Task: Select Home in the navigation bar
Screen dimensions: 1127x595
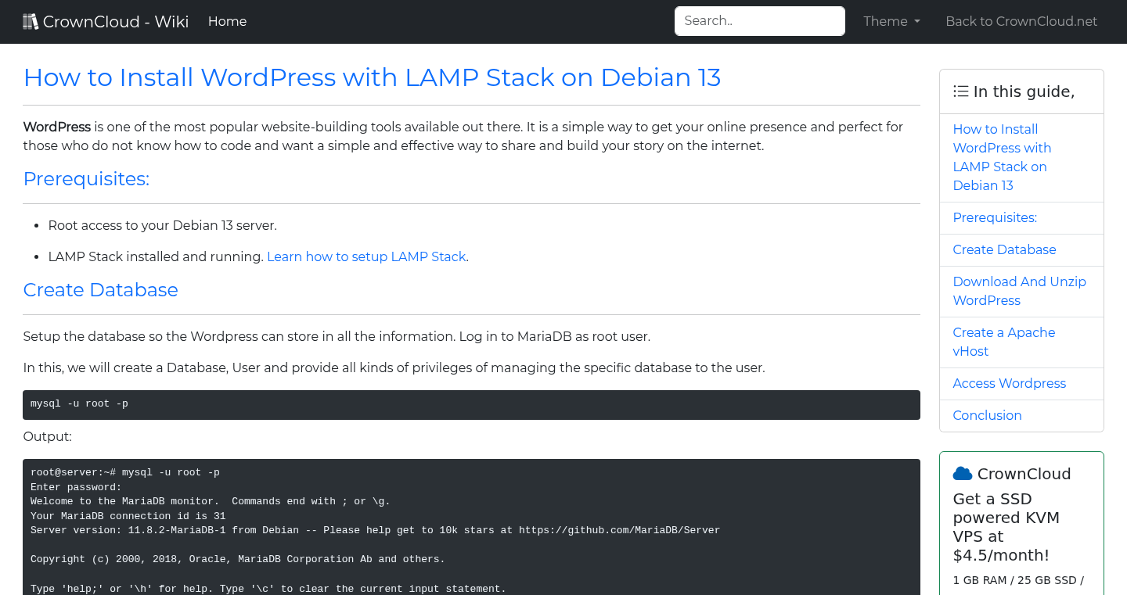Action: pos(227,21)
